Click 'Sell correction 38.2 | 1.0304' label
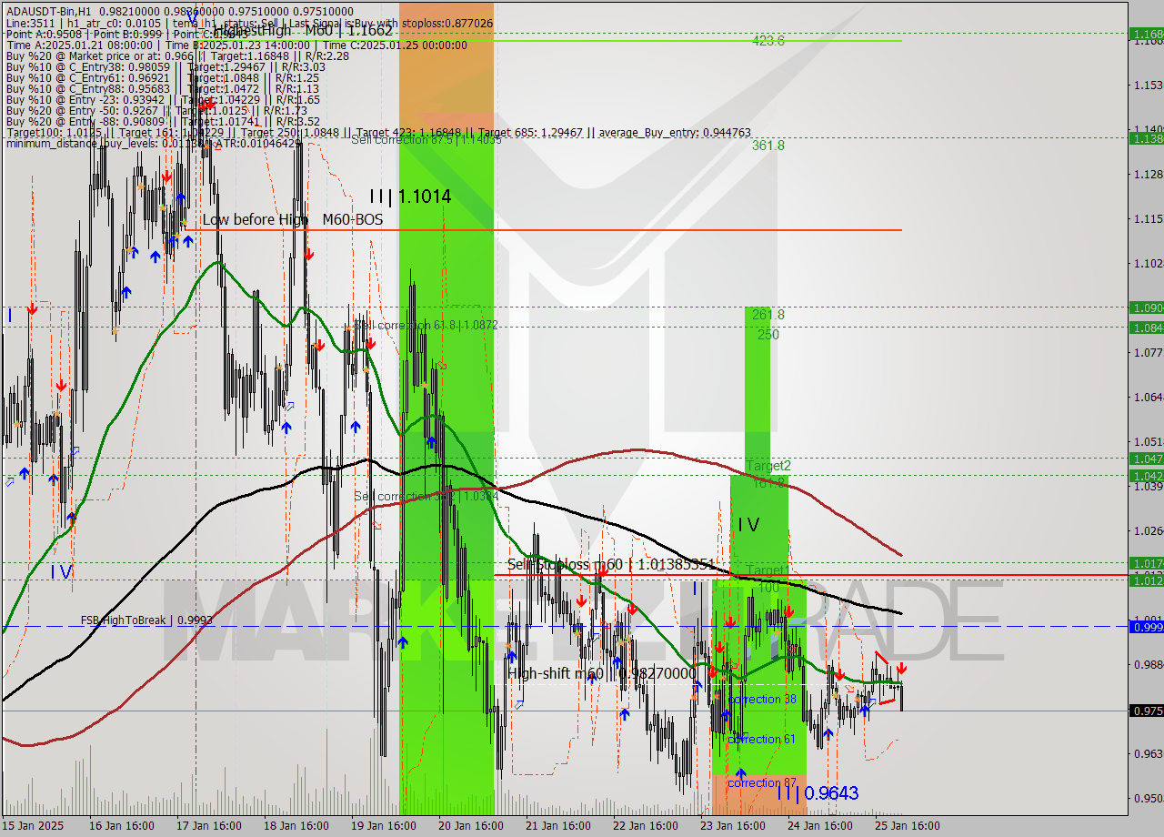Viewport: 1164px width, 837px height. tap(426, 496)
